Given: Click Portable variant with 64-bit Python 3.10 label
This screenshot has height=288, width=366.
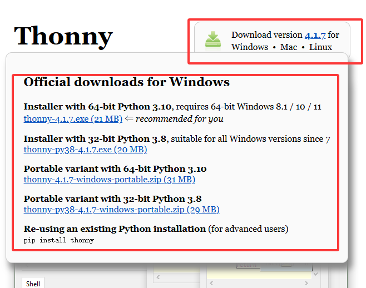Looking at the screenshot, I should [x=115, y=168].
